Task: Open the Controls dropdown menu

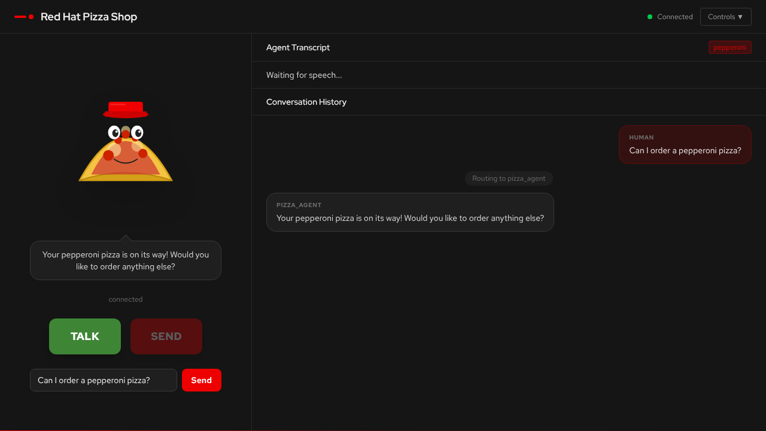Action: [725, 17]
